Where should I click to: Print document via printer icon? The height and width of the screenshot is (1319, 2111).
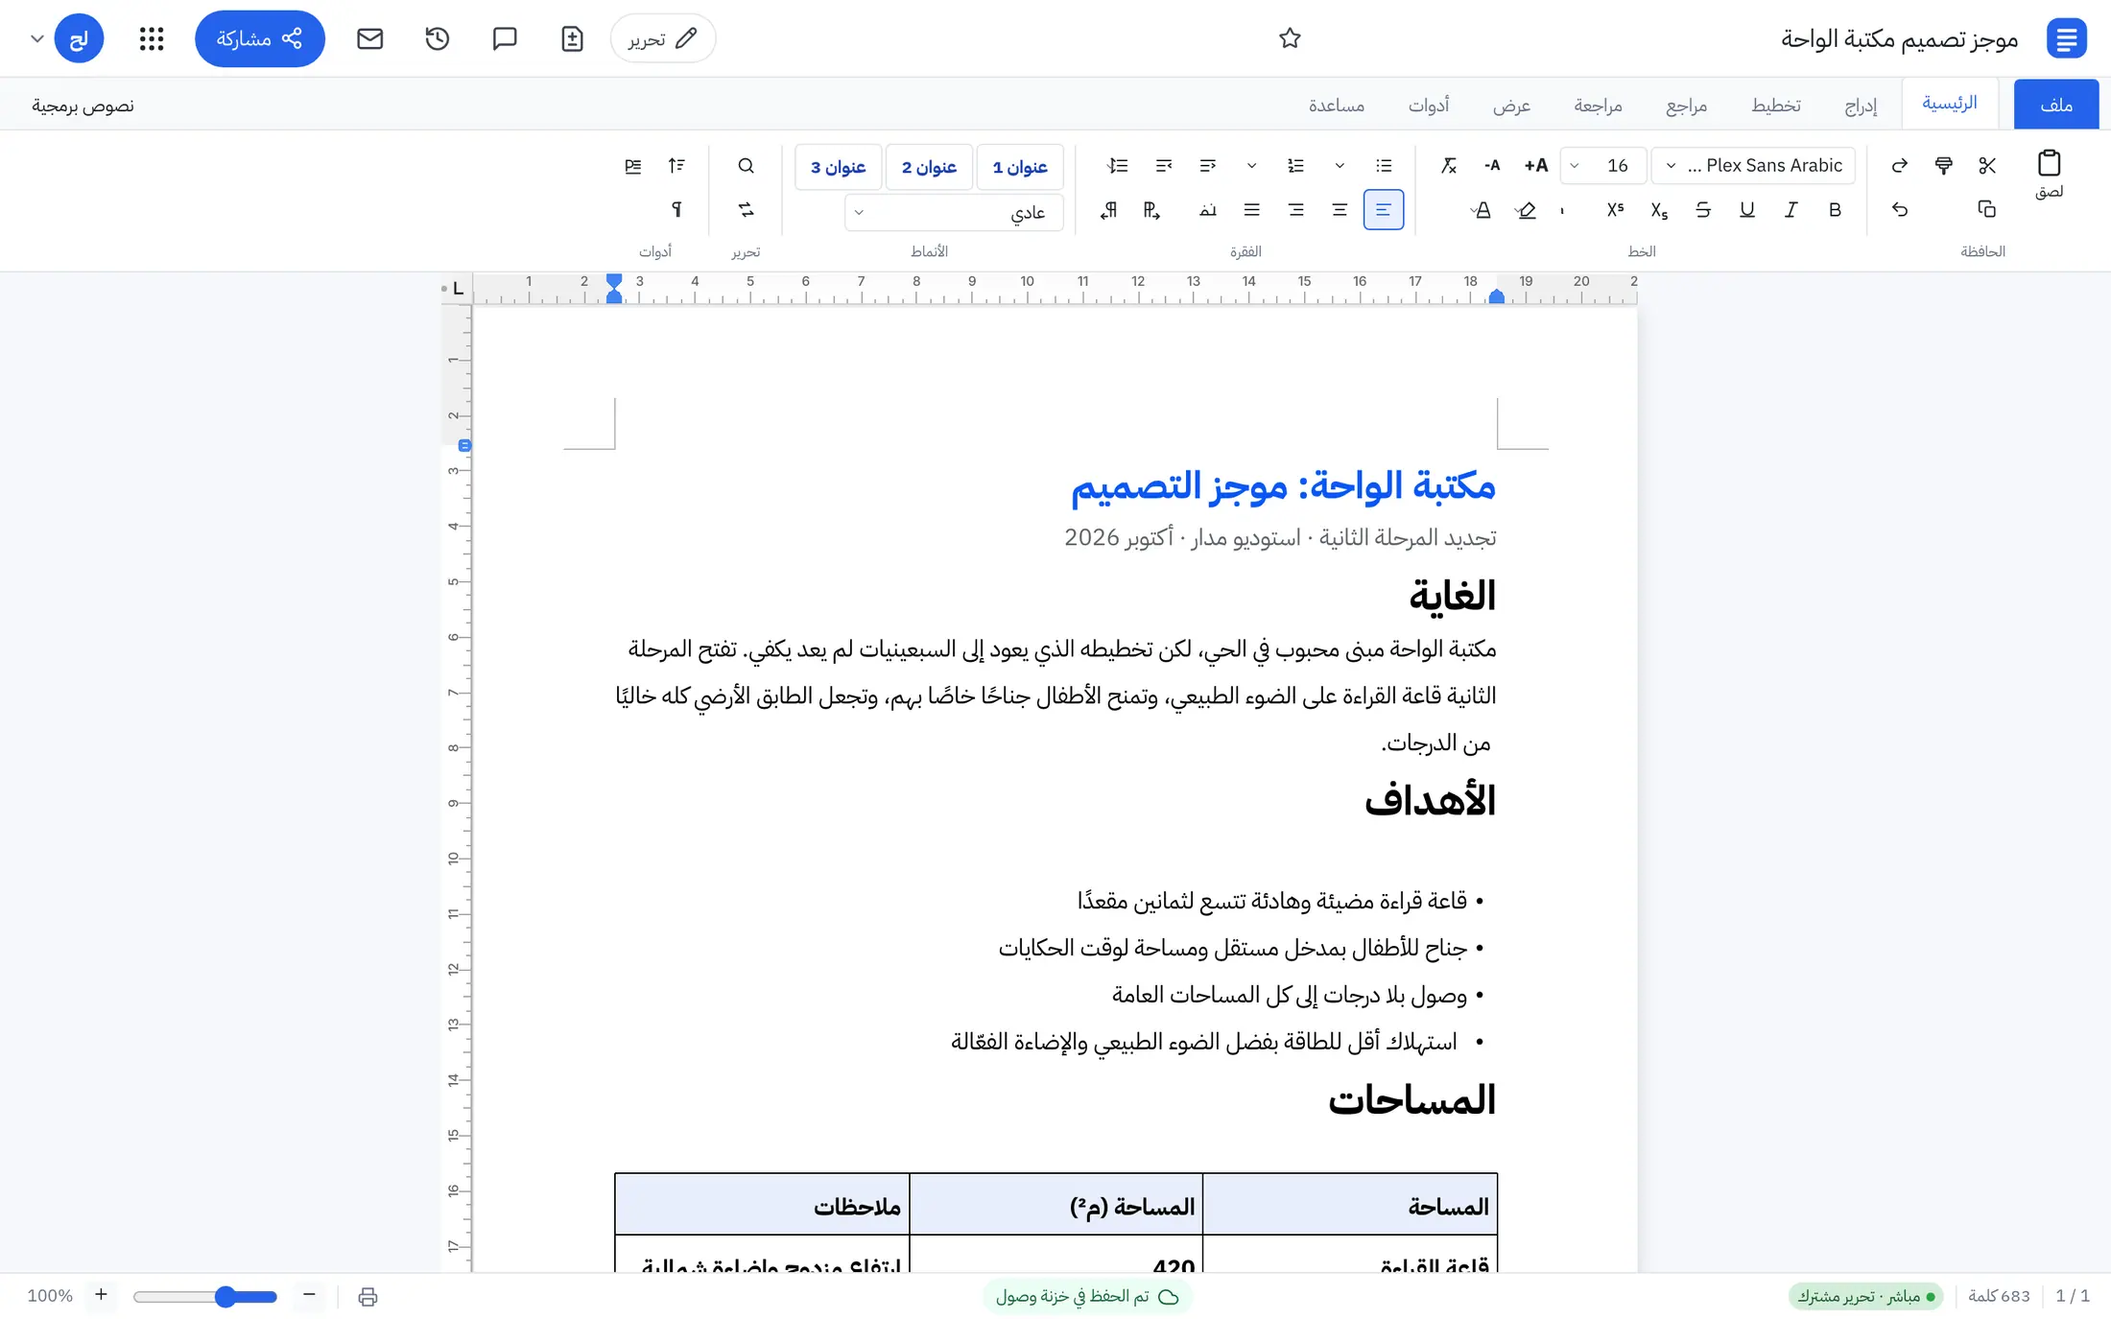pos(368,1297)
